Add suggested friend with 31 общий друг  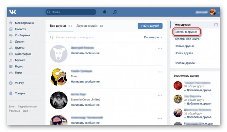pos(198,117)
